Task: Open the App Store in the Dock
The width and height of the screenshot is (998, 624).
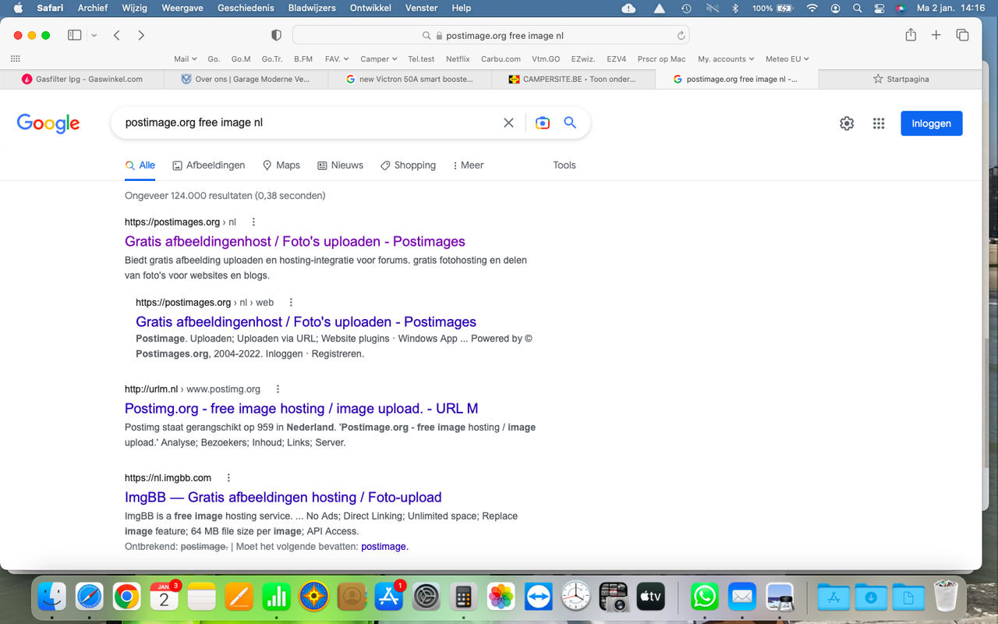Action: coord(388,597)
